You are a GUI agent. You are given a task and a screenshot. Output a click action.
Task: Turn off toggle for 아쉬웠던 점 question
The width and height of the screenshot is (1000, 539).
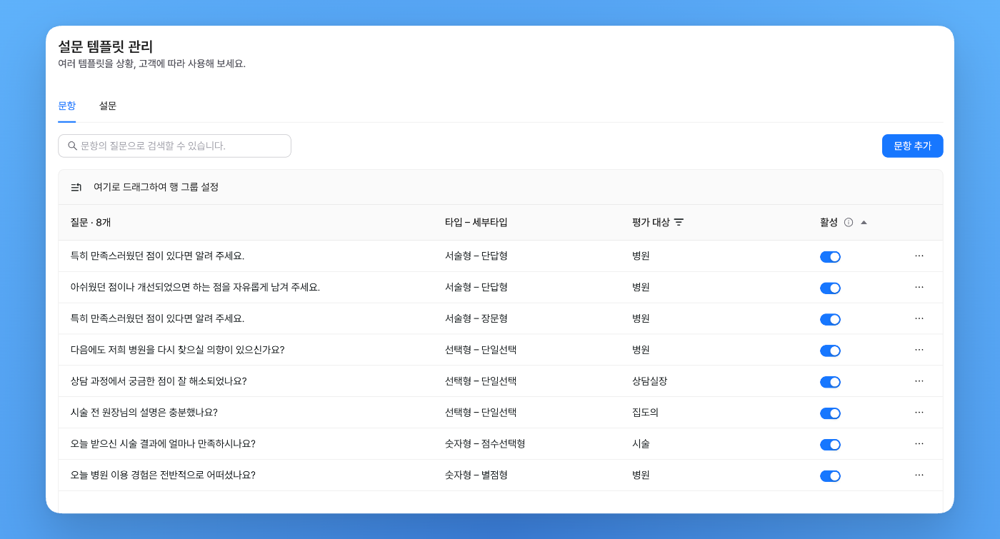[x=830, y=288]
